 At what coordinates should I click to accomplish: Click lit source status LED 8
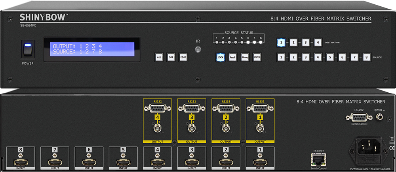261,42
